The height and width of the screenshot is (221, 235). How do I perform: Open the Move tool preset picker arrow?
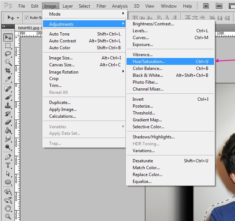[x=18, y=17]
